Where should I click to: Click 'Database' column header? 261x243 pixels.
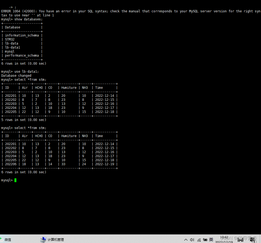[x=13, y=27]
